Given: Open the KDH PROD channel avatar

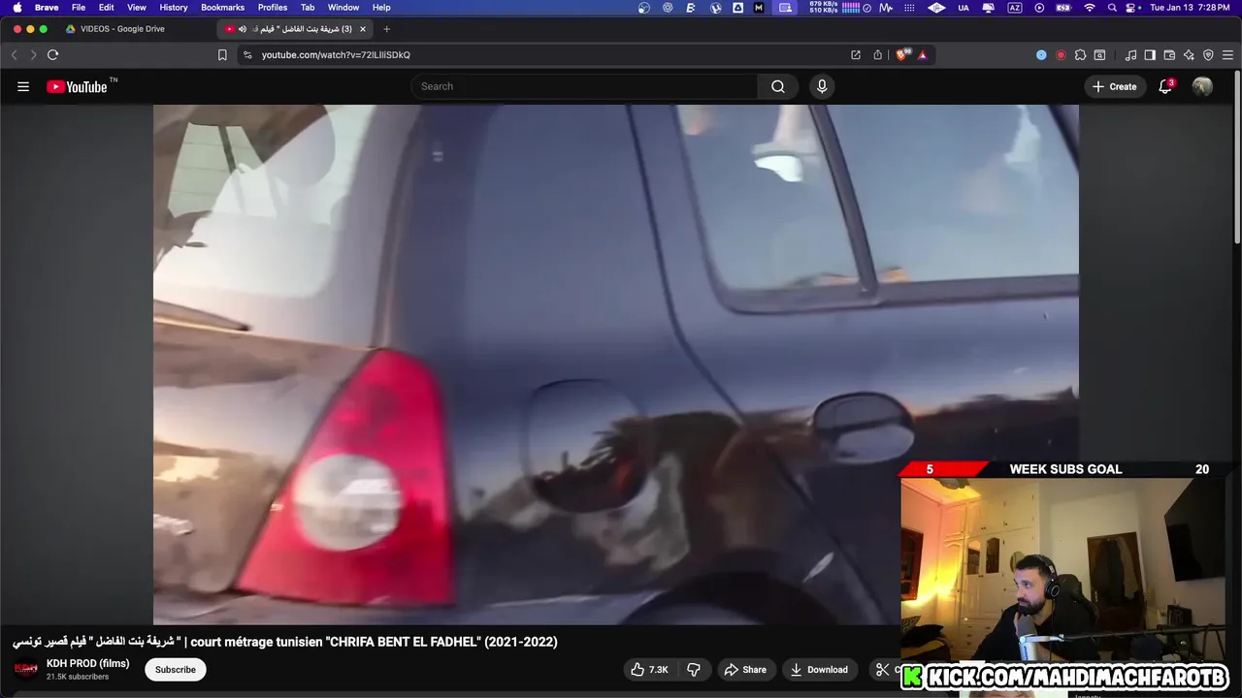Looking at the screenshot, I should click(x=26, y=669).
